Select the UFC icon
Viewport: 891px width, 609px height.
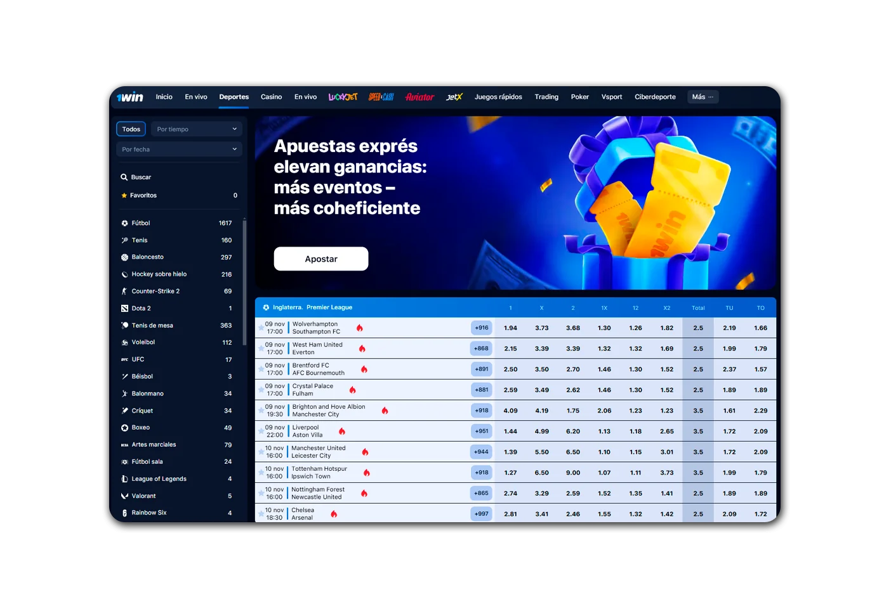click(125, 359)
